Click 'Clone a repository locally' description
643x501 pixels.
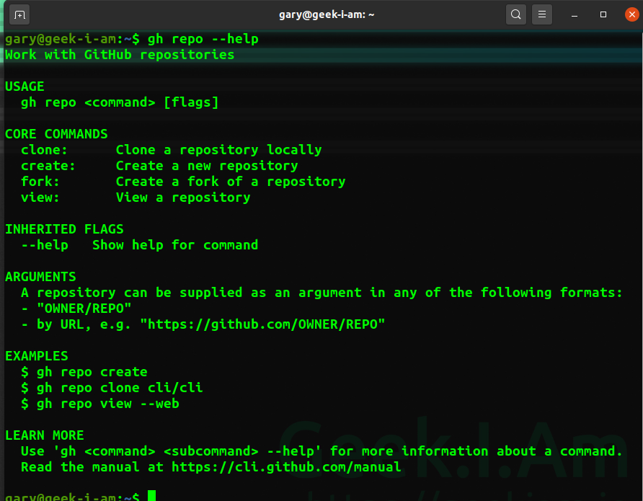point(218,150)
